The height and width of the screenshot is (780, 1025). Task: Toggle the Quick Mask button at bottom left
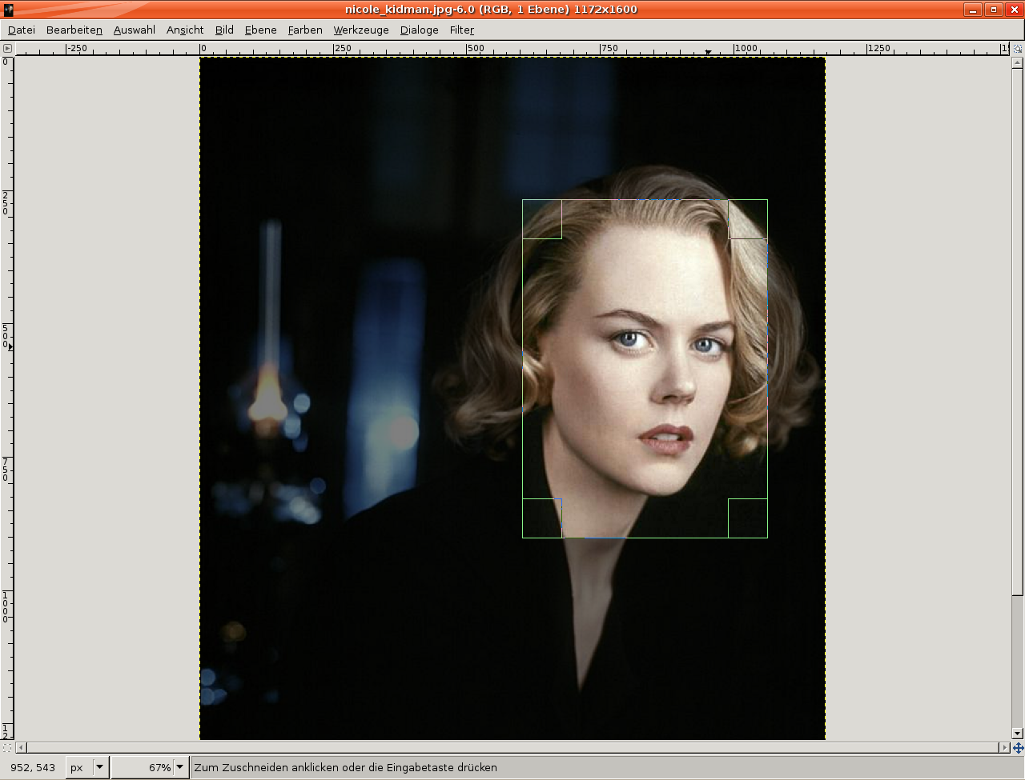tap(7, 748)
